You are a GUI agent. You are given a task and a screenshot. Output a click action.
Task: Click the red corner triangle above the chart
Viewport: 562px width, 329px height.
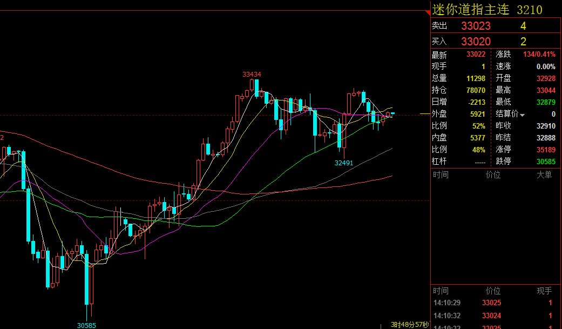pyautogui.click(x=428, y=13)
